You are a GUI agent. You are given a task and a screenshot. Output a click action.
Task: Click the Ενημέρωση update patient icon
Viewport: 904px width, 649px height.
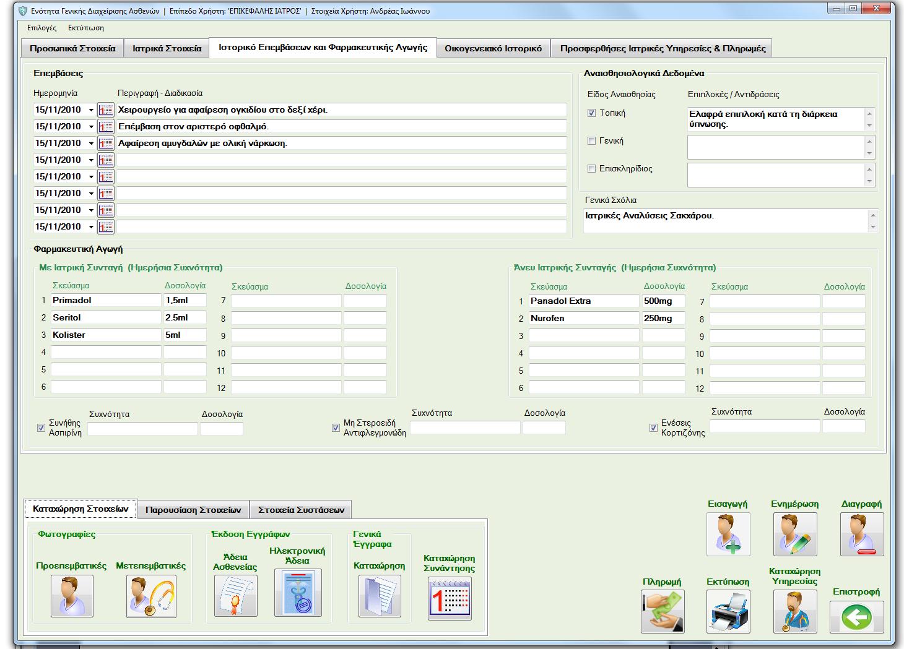pos(795,534)
